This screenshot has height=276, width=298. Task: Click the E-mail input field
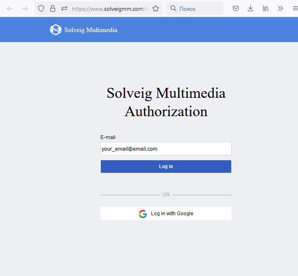[x=166, y=149]
